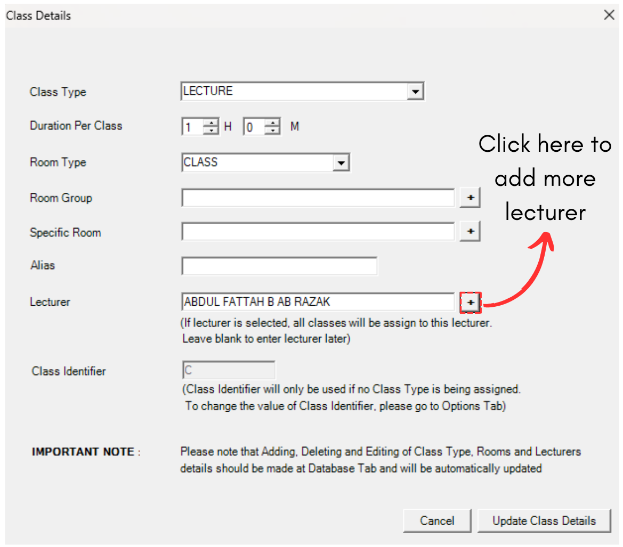Increase duration minutes with up arrow

tap(273, 124)
